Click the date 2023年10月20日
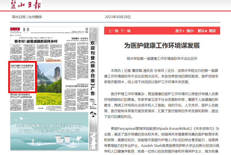Image resolution: width=231 pixels, height=155 pixels. coord(118,17)
